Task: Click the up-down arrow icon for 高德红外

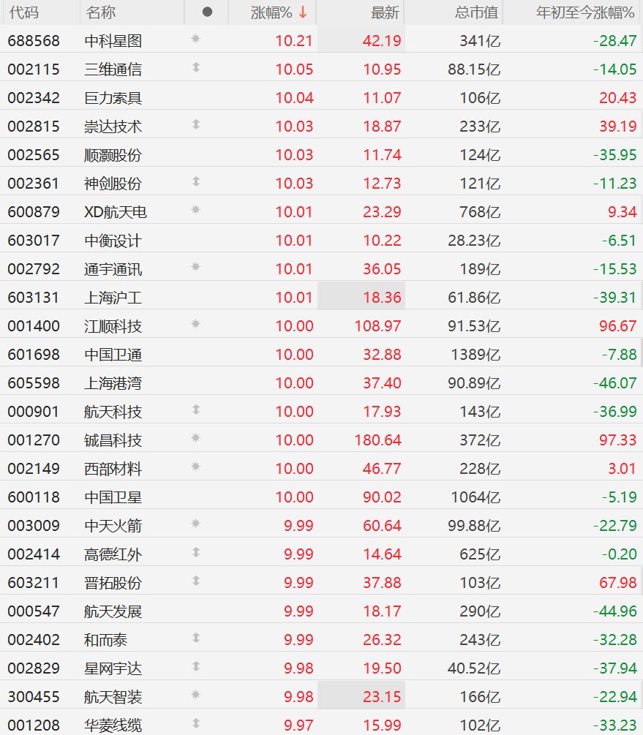Action: coord(196,552)
